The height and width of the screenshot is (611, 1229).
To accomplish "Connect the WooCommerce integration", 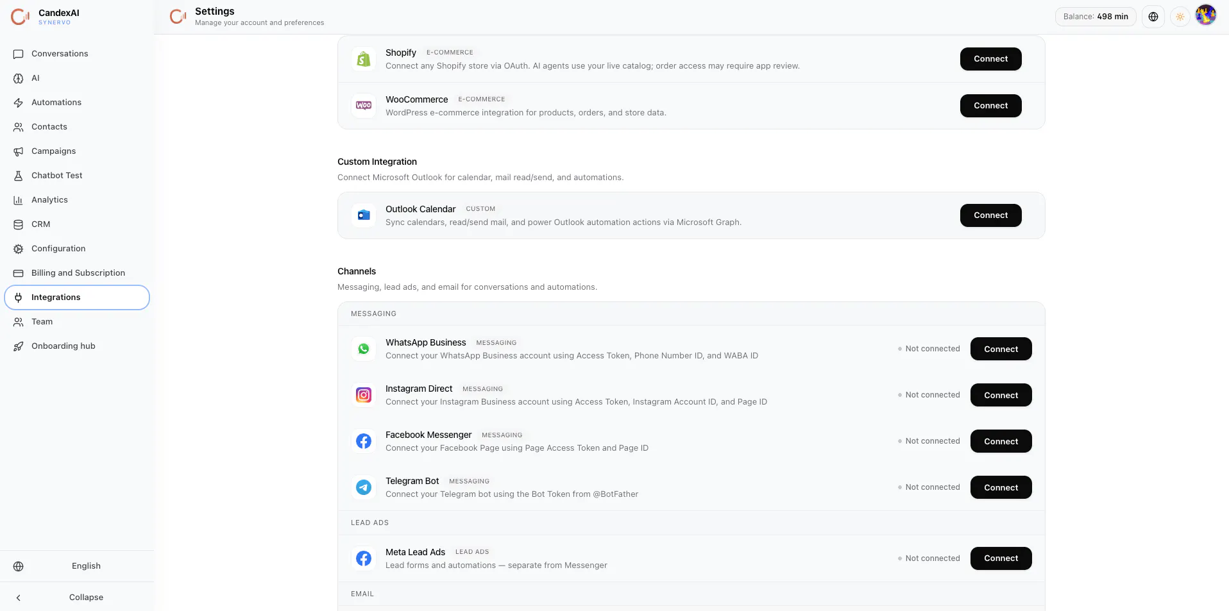I will point(990,106).
